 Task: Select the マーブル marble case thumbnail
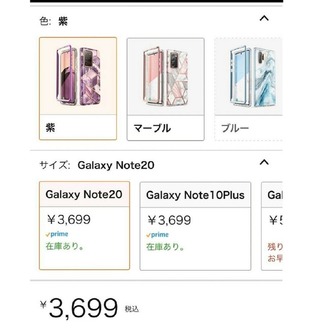[x=166, y=77]
